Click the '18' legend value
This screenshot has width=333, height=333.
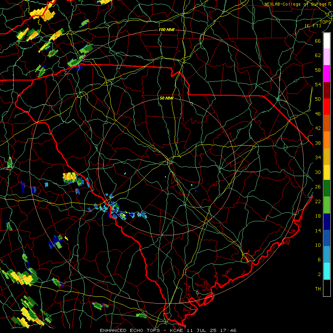pos(318,216)
